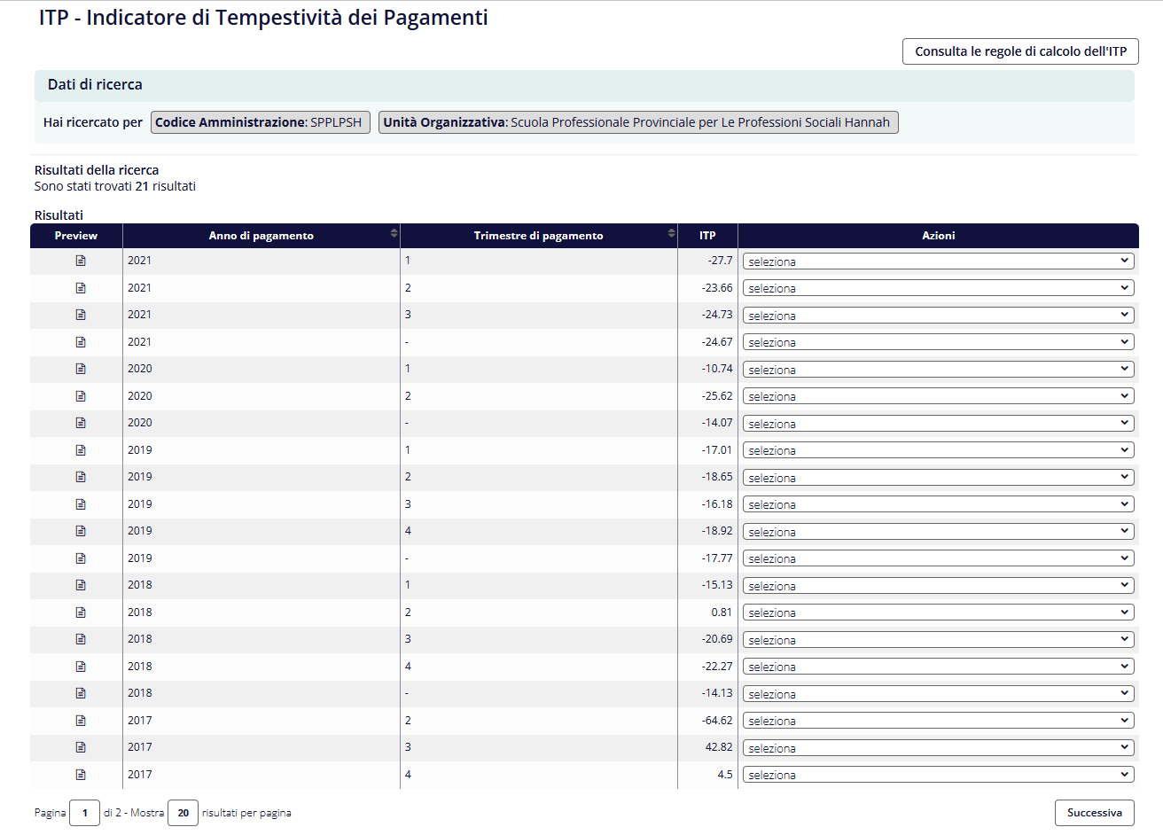
Task: Click the page number input field
Action: click(84, 813)
